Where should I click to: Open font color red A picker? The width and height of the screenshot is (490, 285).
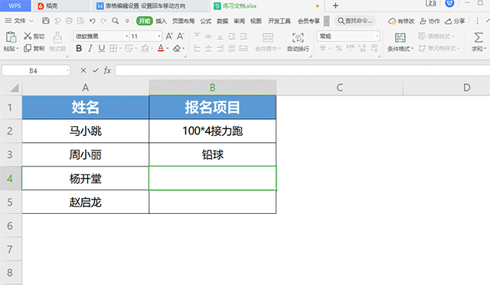161,48
